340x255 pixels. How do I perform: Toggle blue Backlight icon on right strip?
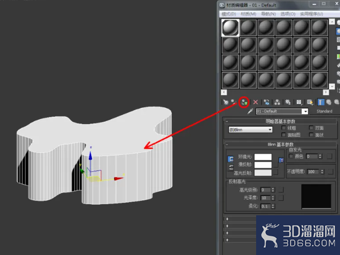338,31
